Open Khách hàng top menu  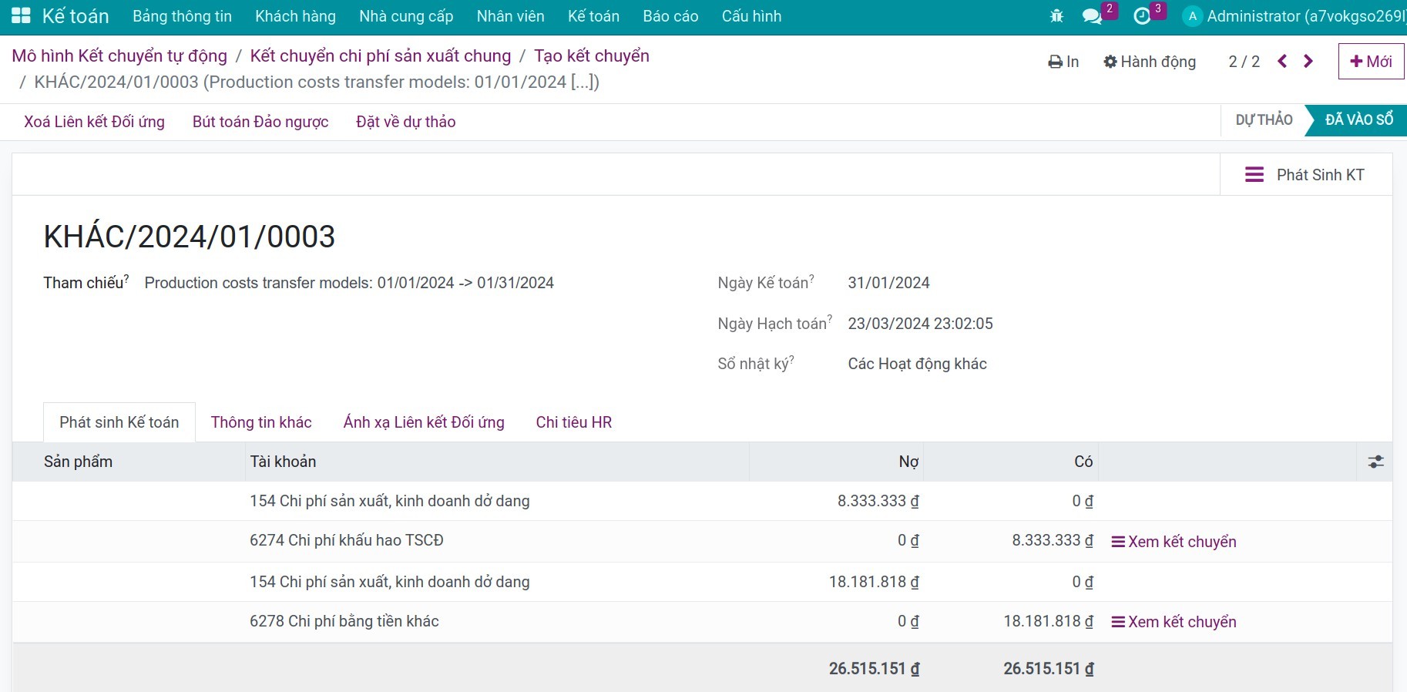(x=295, y=16)
